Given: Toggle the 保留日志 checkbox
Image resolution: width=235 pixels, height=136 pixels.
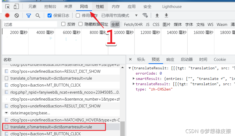Looking at the screenshot, I should pyautogui.click(x=49, y=15).
